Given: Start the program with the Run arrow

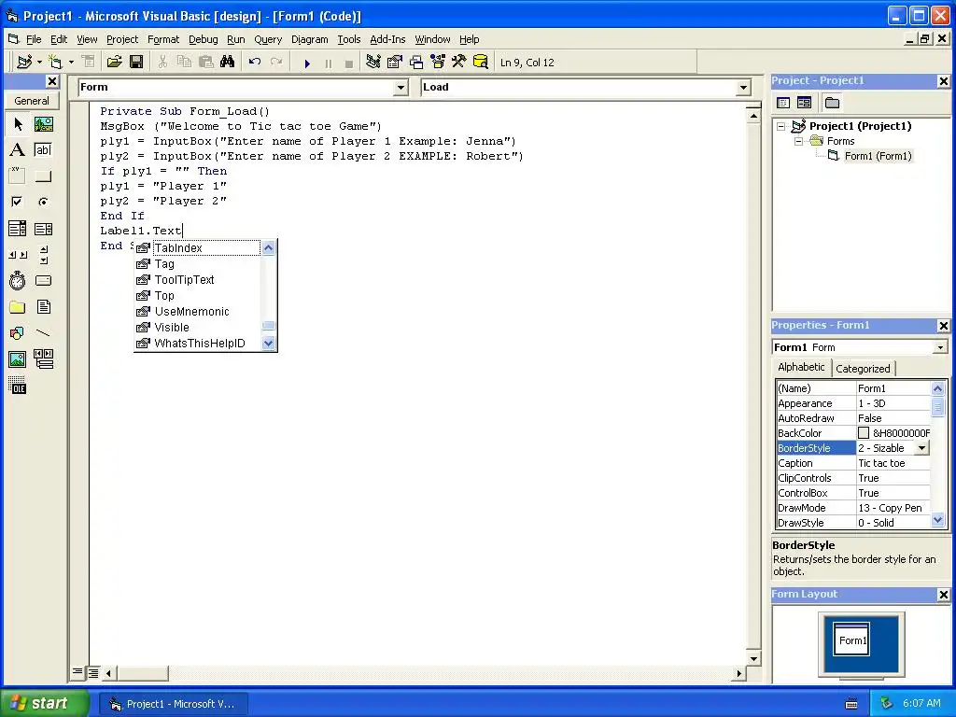Looking at the screenshot, I should pos(307,63).
